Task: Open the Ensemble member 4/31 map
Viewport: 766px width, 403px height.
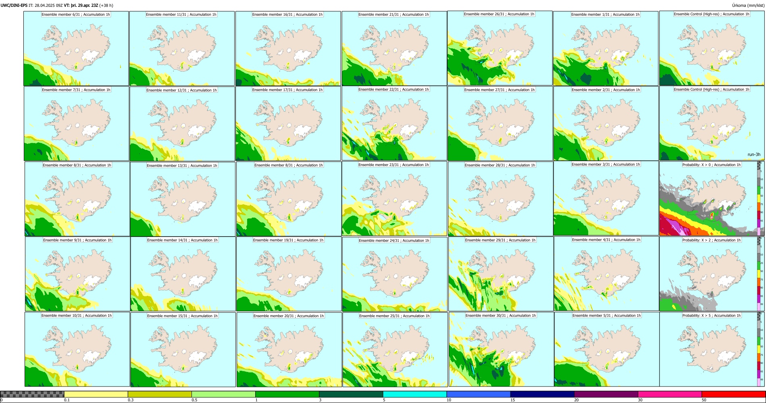Action: point(606,274)
